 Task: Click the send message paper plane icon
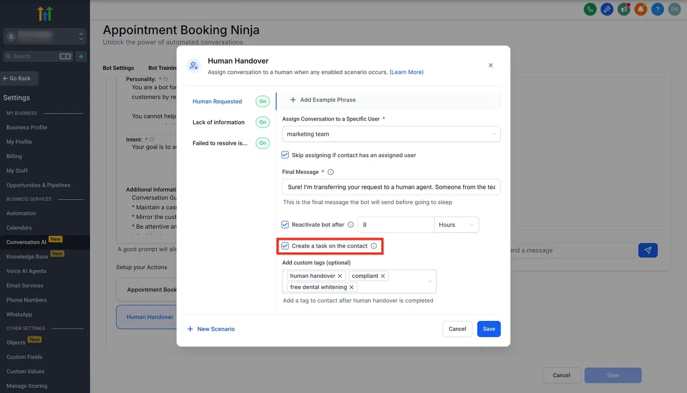coord(648,250)
